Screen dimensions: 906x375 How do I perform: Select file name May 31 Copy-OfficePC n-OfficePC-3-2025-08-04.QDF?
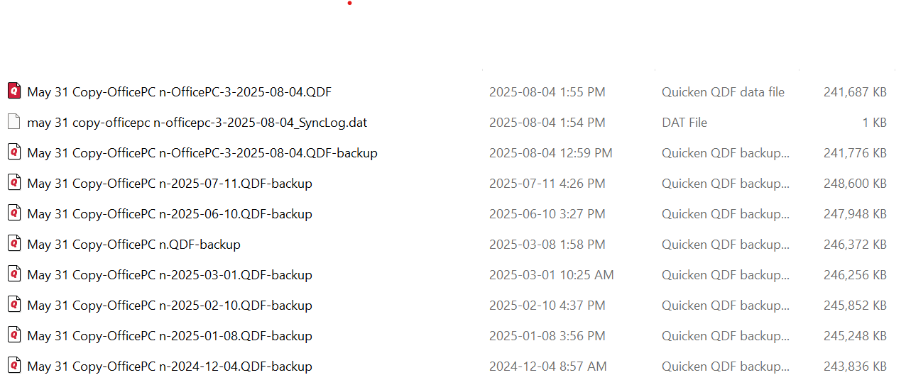[x=180, y=92]
